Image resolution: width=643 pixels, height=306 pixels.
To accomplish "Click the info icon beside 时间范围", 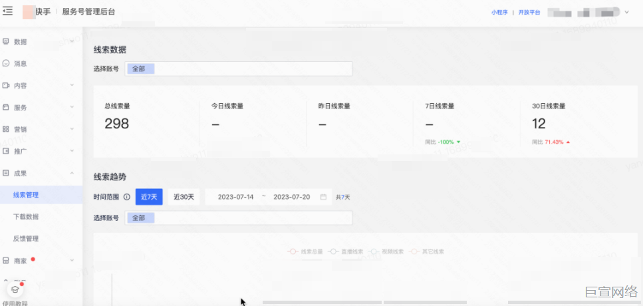I will click(127, 197).
